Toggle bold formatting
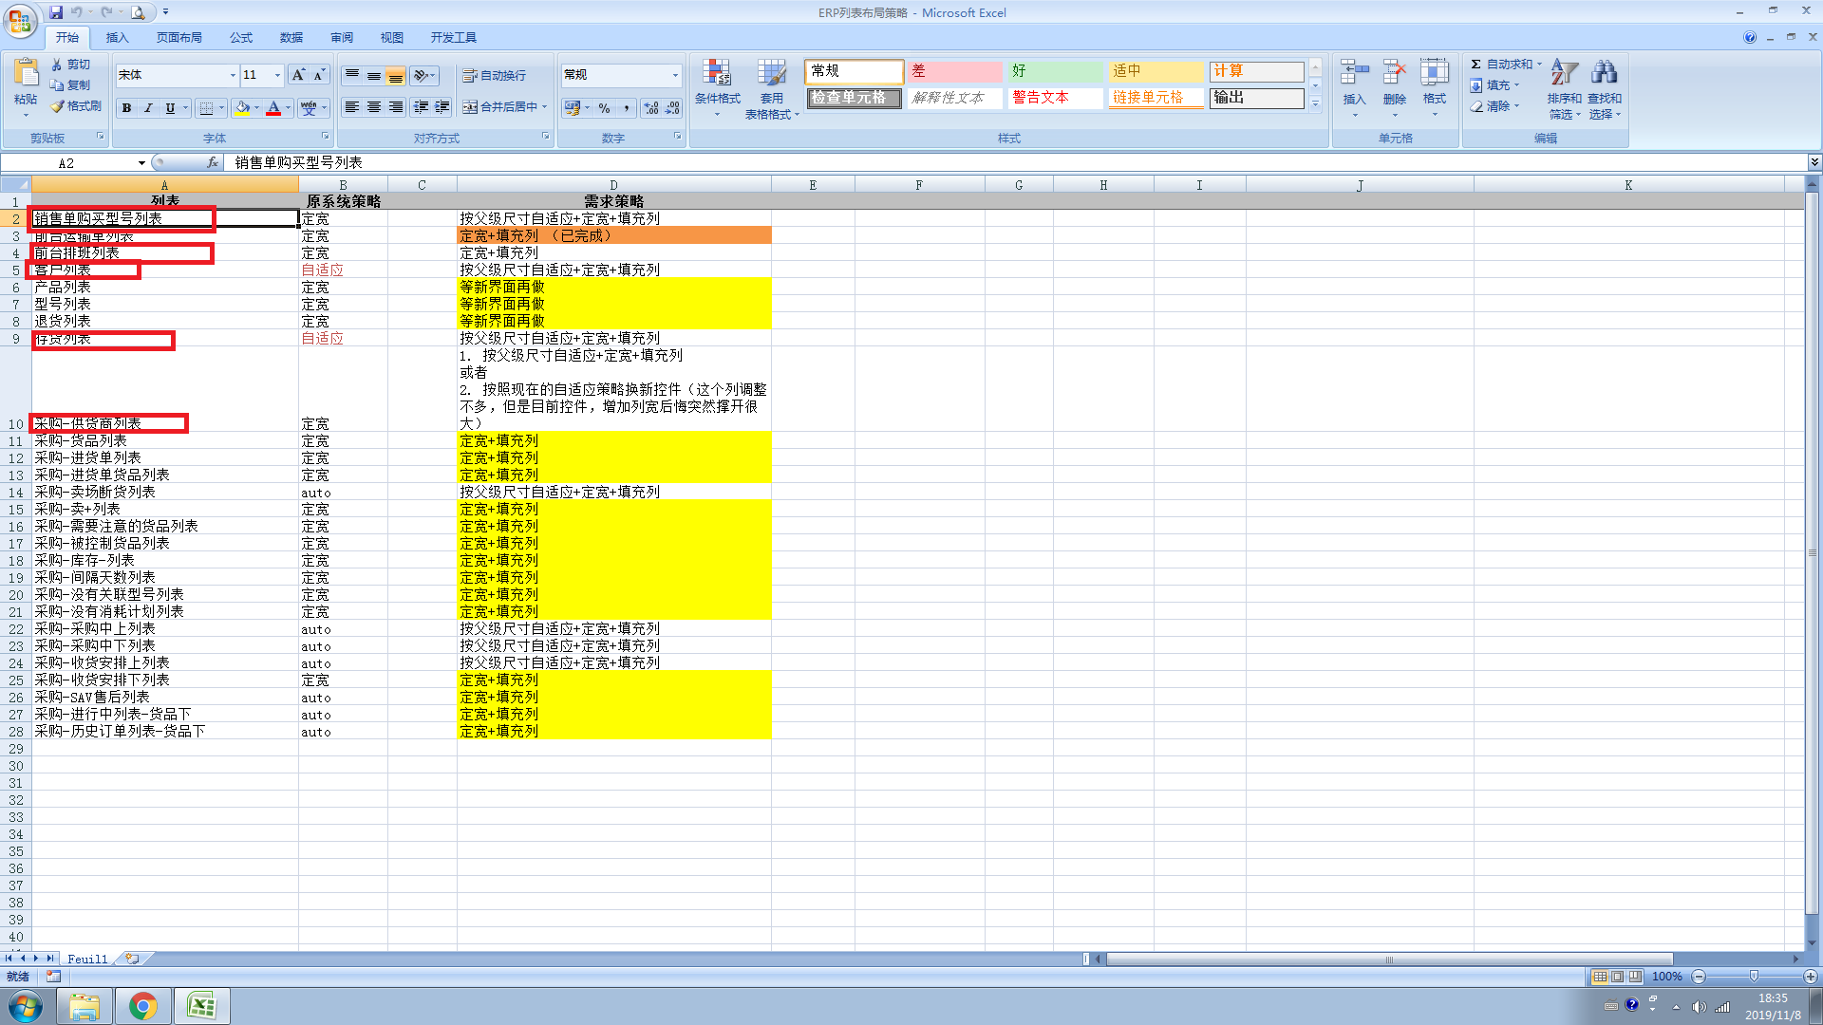The width and height of the screenshot is (1823, 1025). tap(126, 108)
